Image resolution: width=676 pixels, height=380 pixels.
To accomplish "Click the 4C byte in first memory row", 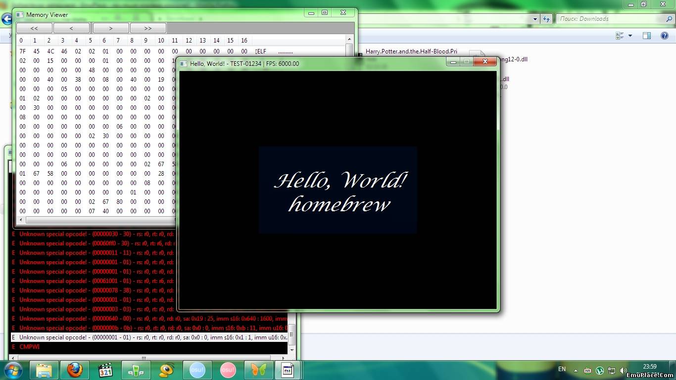I will click(x=50, y=51).
